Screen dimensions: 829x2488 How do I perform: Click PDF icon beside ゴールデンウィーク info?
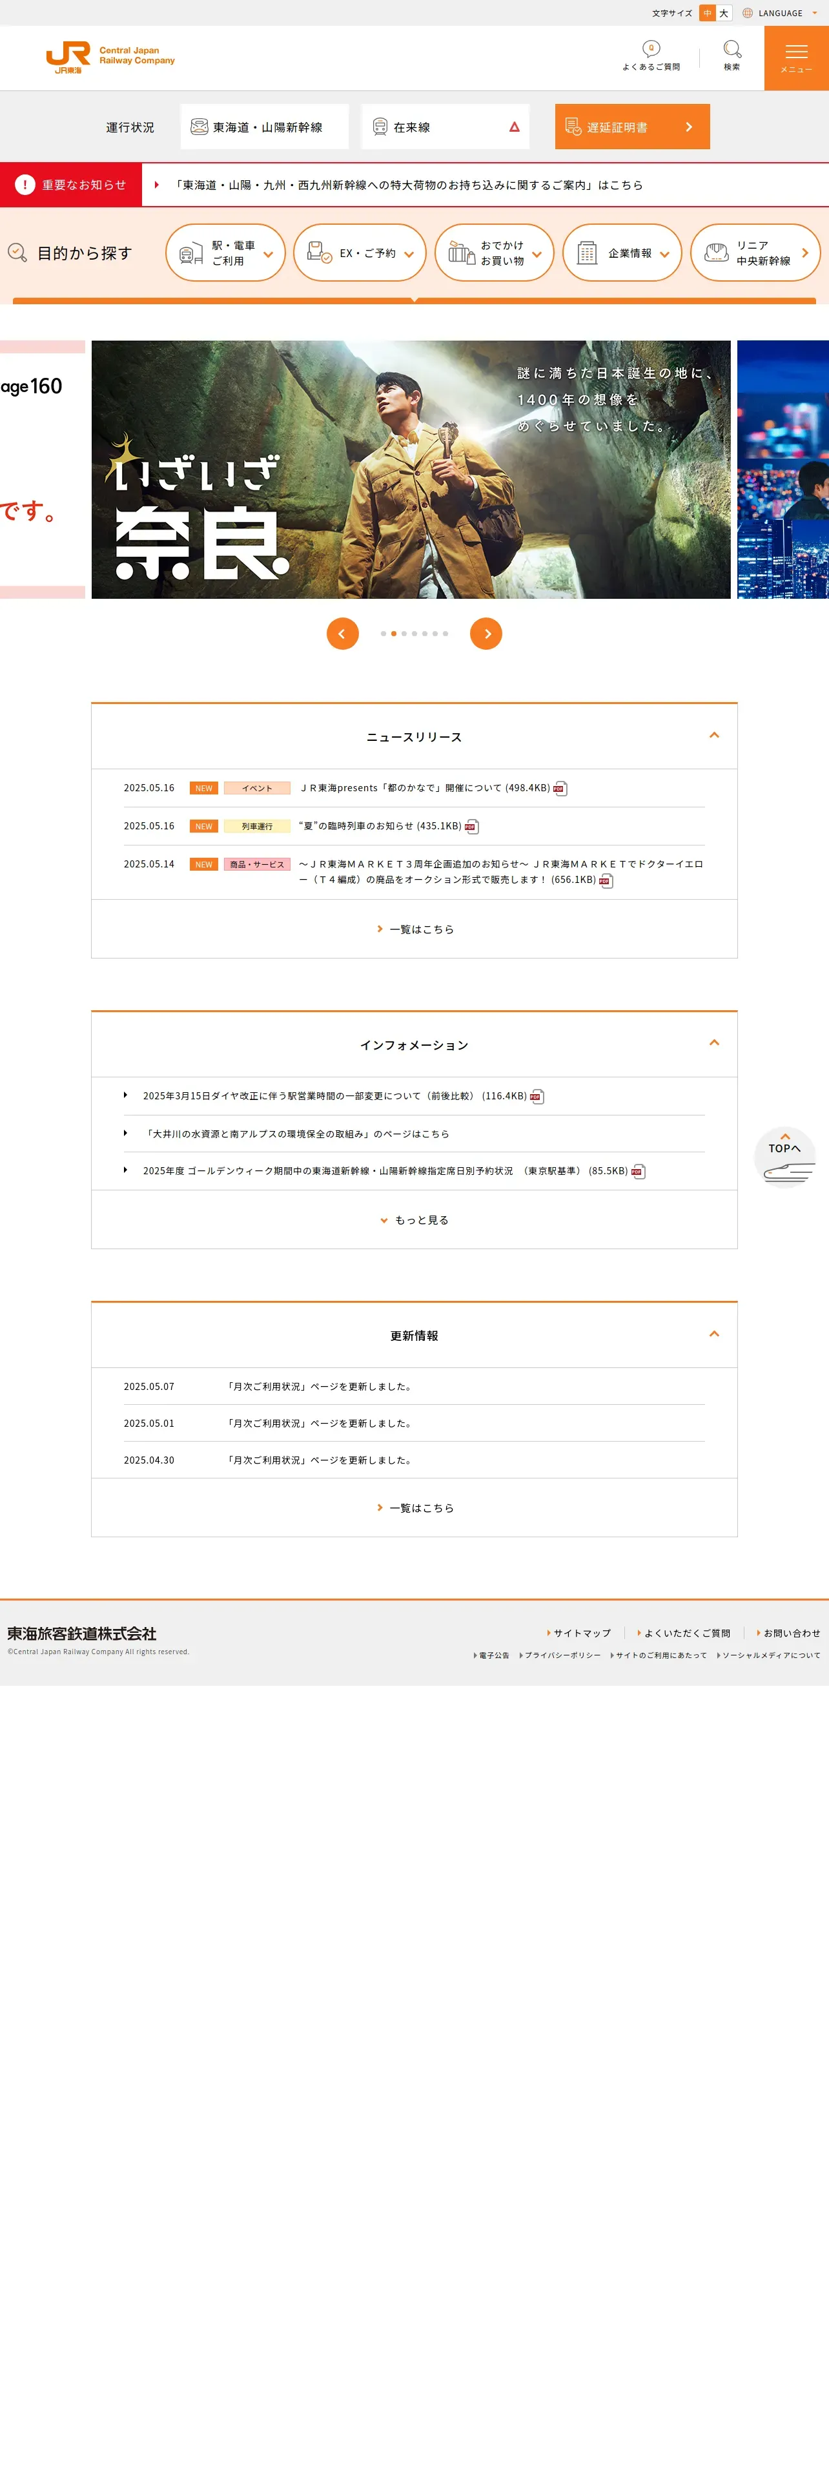tap(638, 1172)
